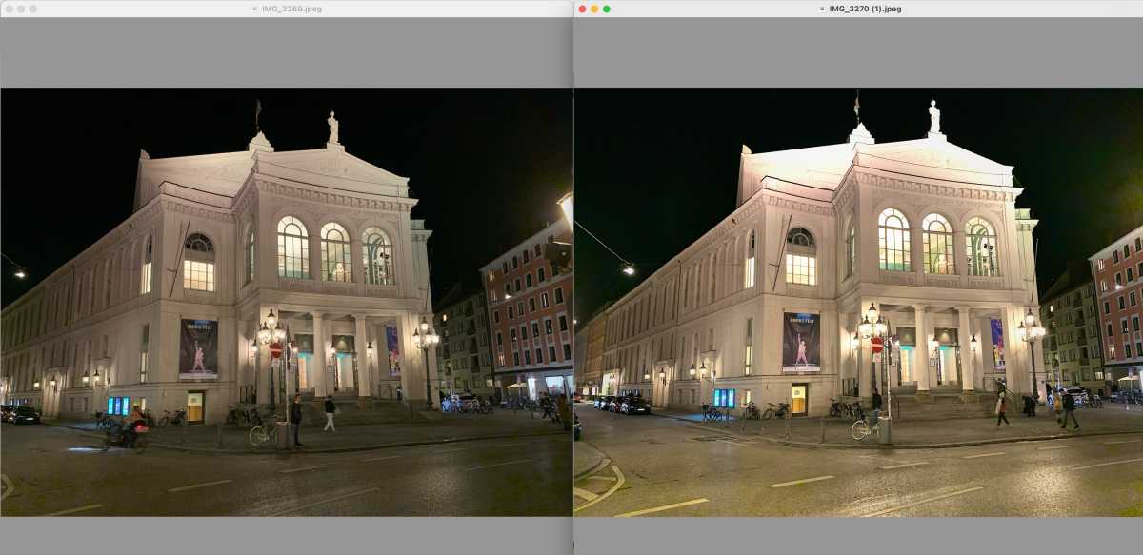Click the IMG_3270 (1).jpeg title text
Viewport: 1143px width, 555px height.
(x=865, y=9)
